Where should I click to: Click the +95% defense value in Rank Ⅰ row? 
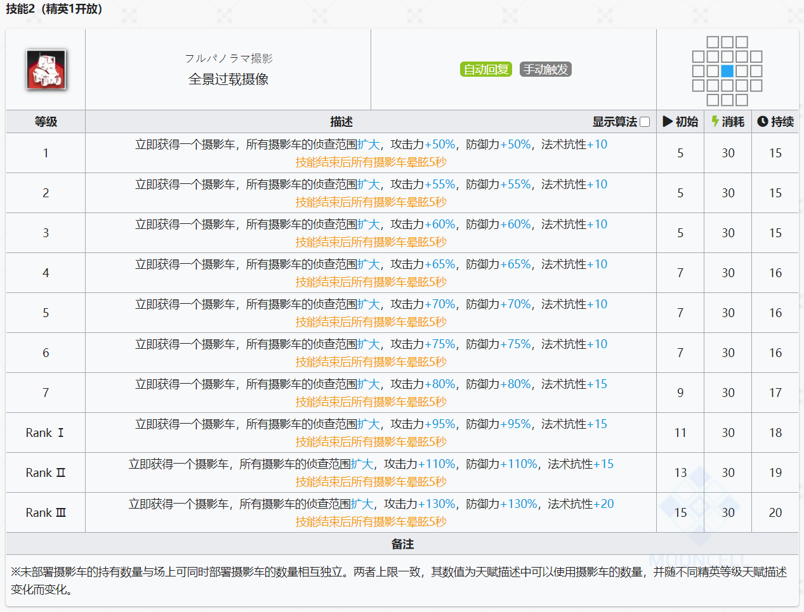(515, 424)
